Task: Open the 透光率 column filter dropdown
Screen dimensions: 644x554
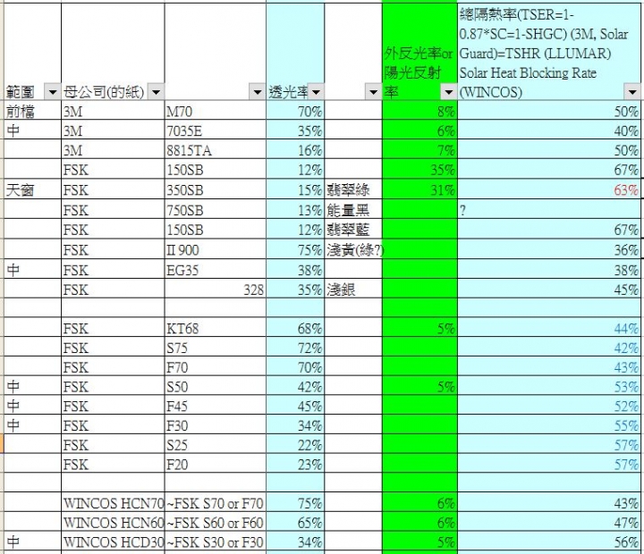Action: 316,92
